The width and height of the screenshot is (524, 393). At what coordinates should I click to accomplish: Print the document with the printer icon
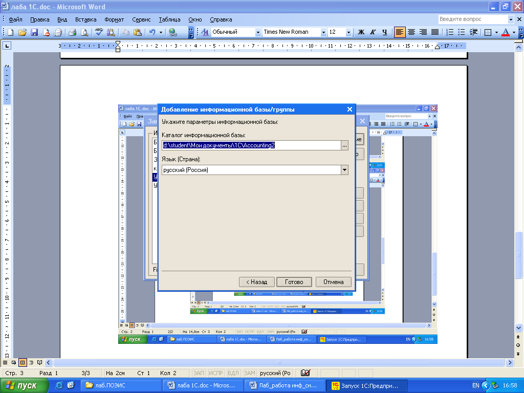pyautogui.click(x=72, y=32)
